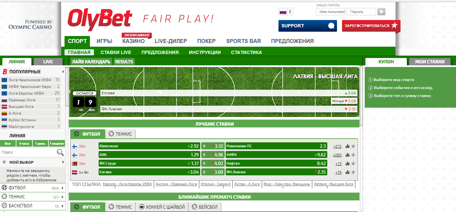Screen dimensions: 456x212
Task: Open +73 more bets for ФК Слуцк
Action: (338, 164)
